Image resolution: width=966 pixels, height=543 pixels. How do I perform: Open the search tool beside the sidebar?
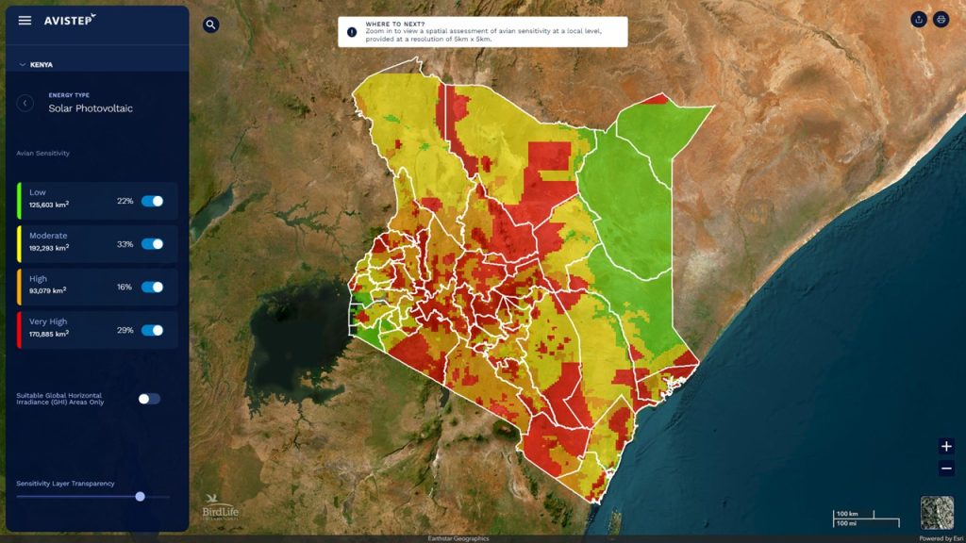(209, 24)
